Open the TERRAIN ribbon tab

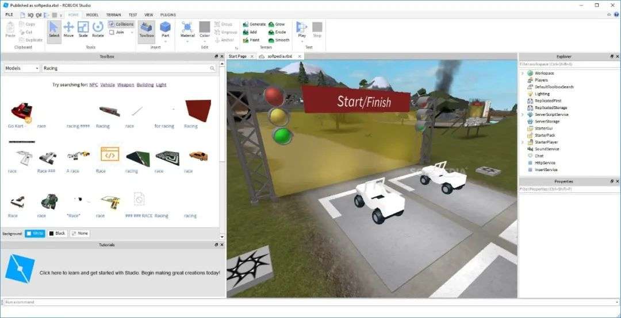114,14
